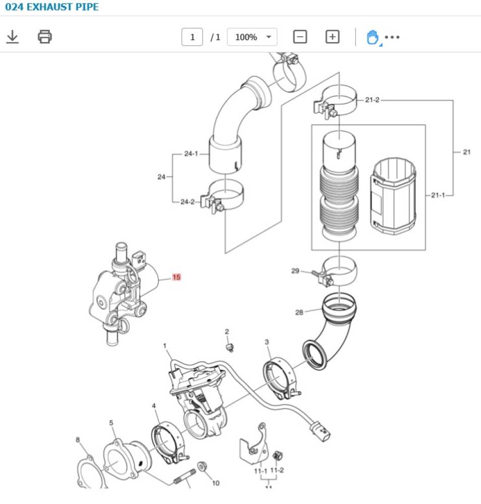Download the exhaust pipe diagram
This screenshot has width=481, height=504.
click(x=13, y=37)
